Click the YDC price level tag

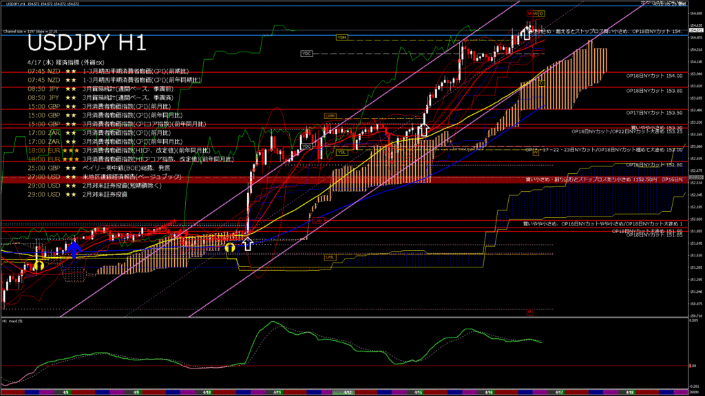pos(306,53)
